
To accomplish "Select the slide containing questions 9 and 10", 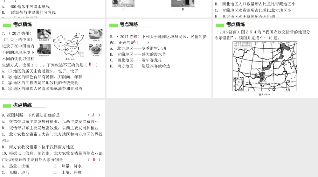I will 52,138.
